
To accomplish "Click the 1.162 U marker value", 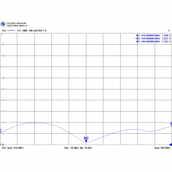I will click(x=166, y=41).
